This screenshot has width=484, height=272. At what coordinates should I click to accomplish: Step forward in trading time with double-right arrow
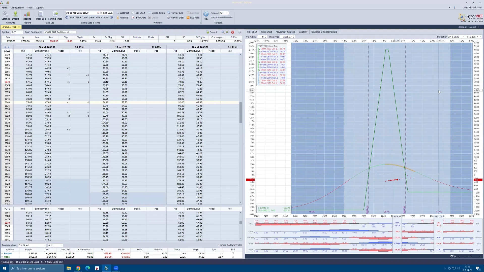(x=112, y=18)
